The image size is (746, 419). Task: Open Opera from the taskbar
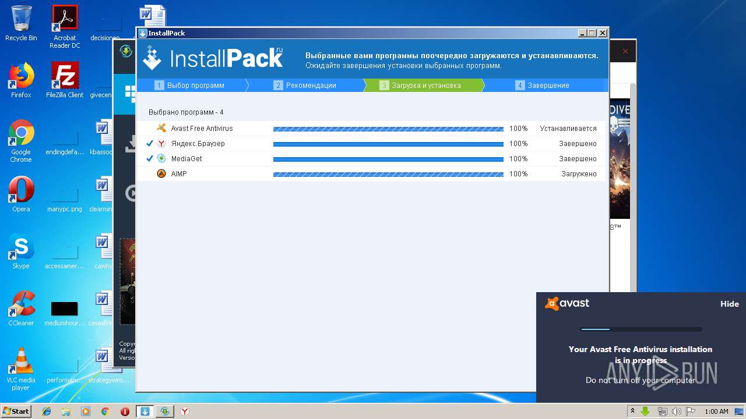pyautogui.click(x=125, y=411)
